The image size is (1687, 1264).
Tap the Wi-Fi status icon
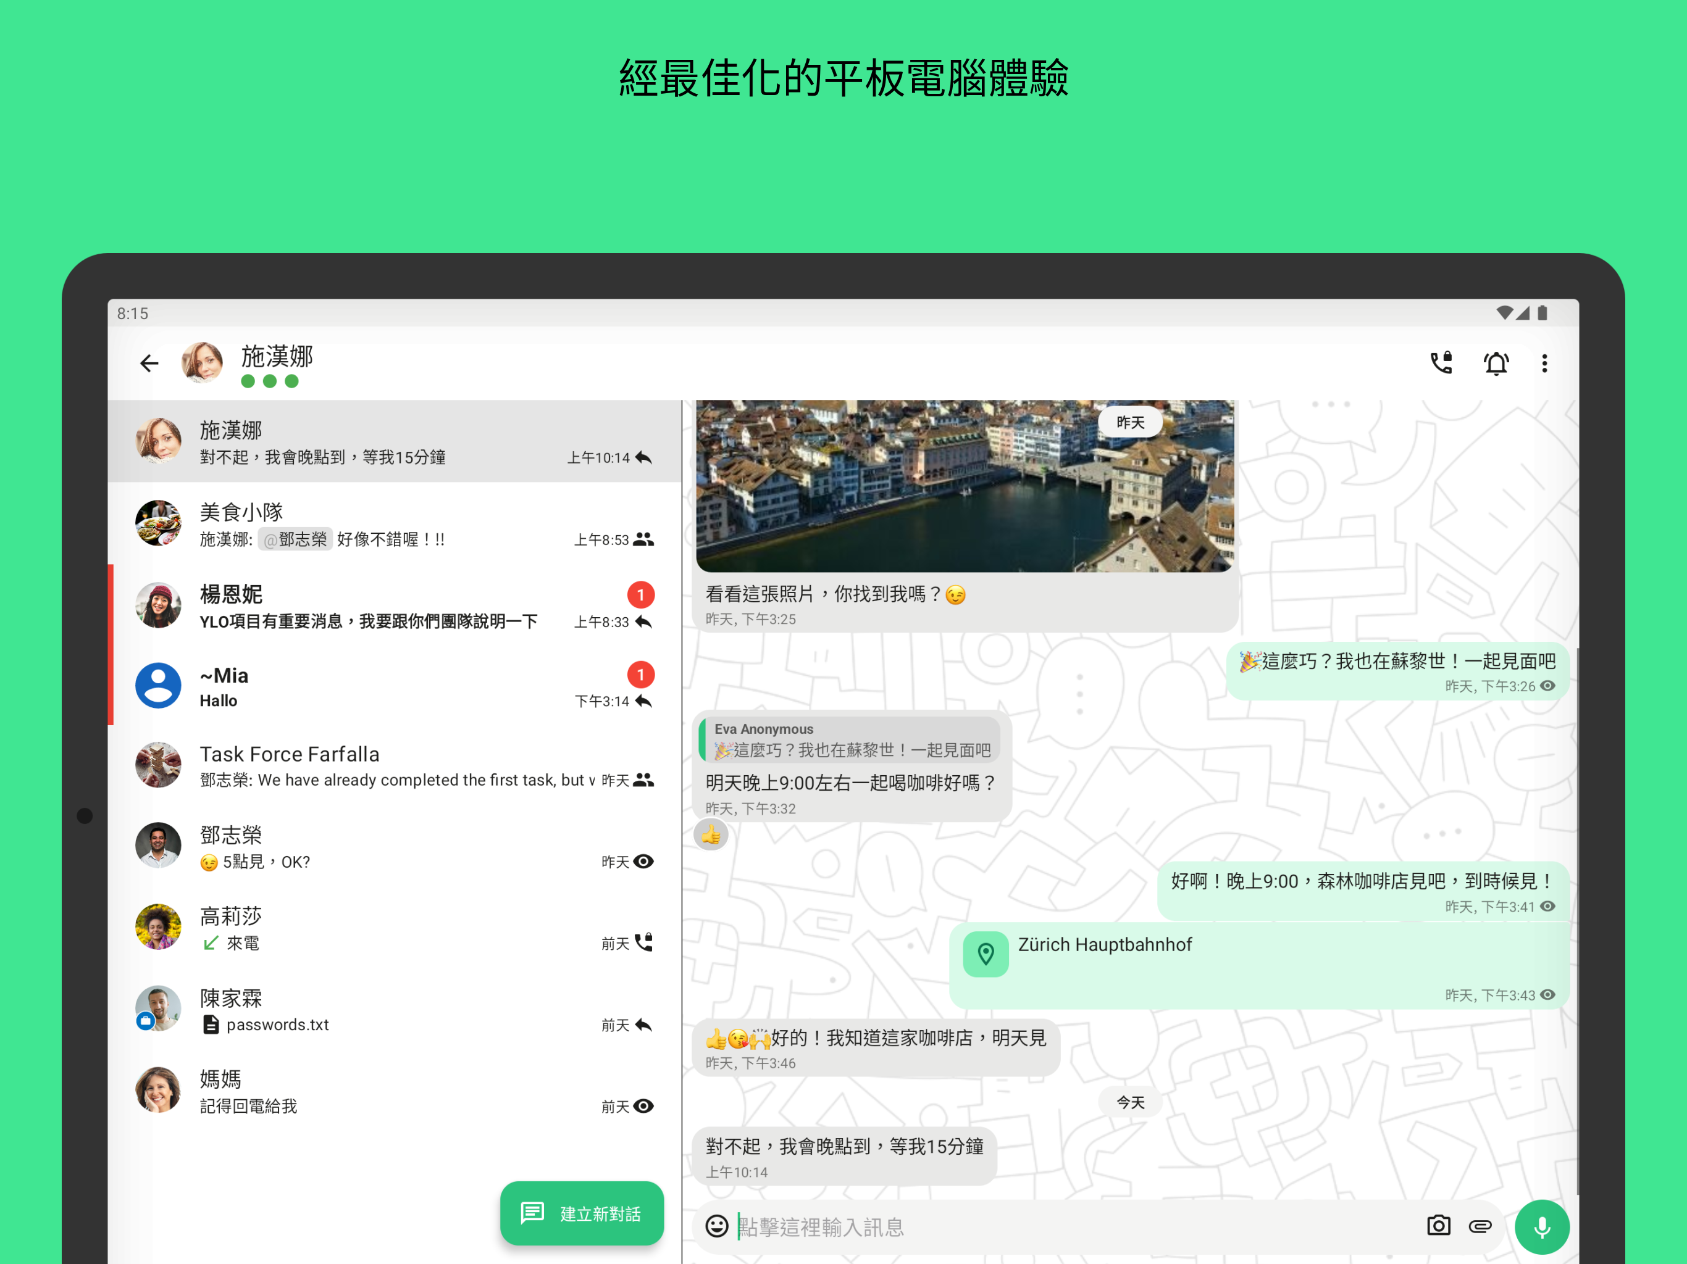tap(1505, 312)
